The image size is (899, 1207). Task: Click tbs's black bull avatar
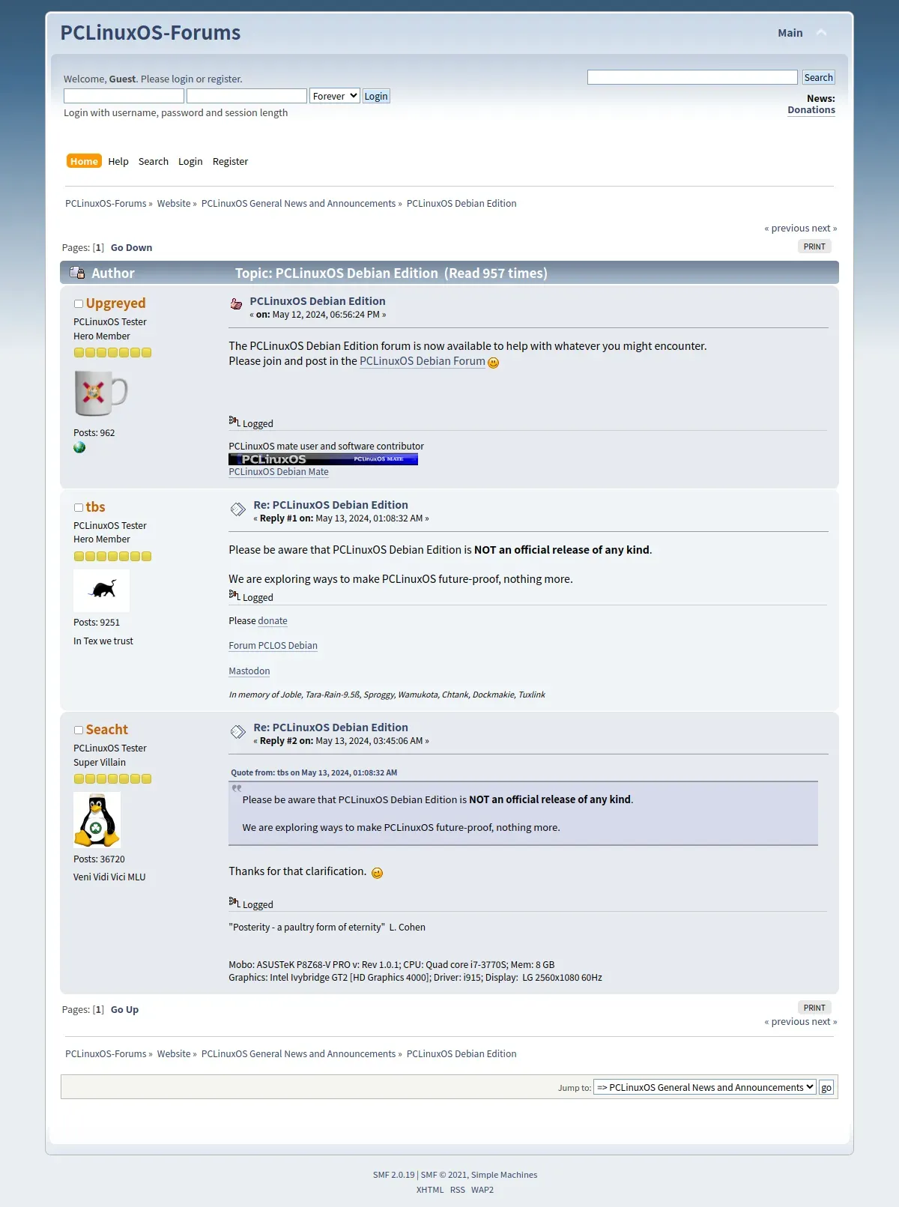click(x=101, y=590)
